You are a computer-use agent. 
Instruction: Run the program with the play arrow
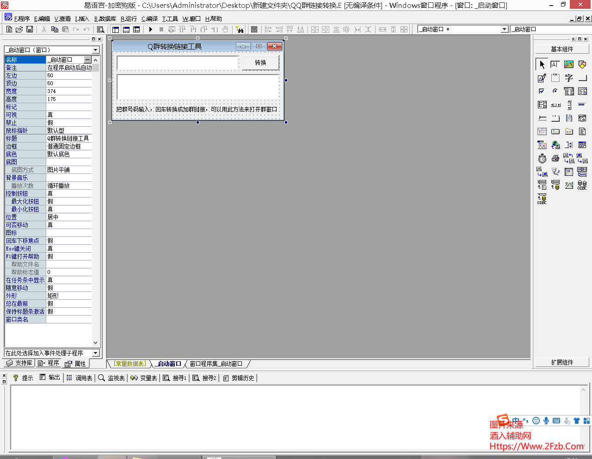(x=151, y=29)
